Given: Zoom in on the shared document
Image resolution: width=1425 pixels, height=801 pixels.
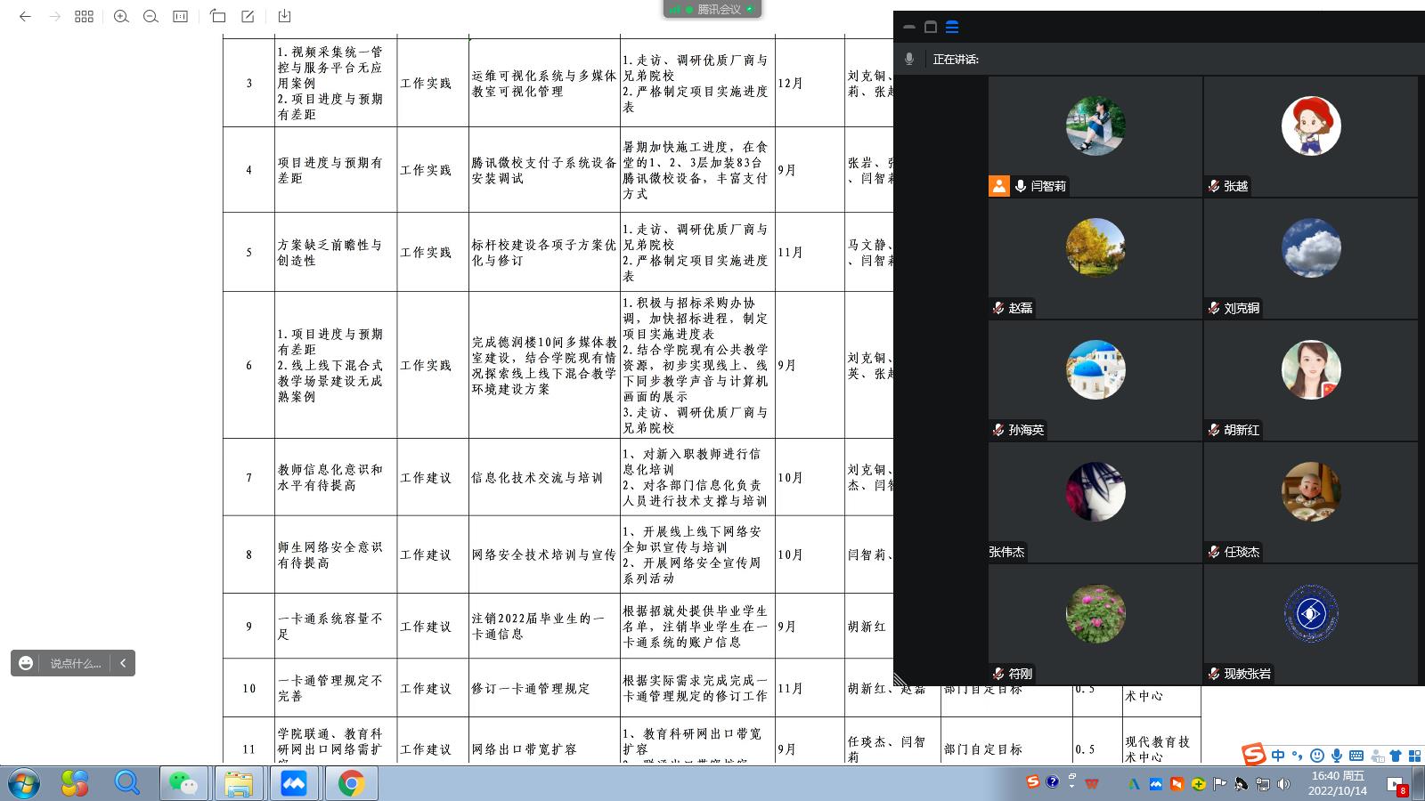Looking at the screenshot, I should coord(121,16).
